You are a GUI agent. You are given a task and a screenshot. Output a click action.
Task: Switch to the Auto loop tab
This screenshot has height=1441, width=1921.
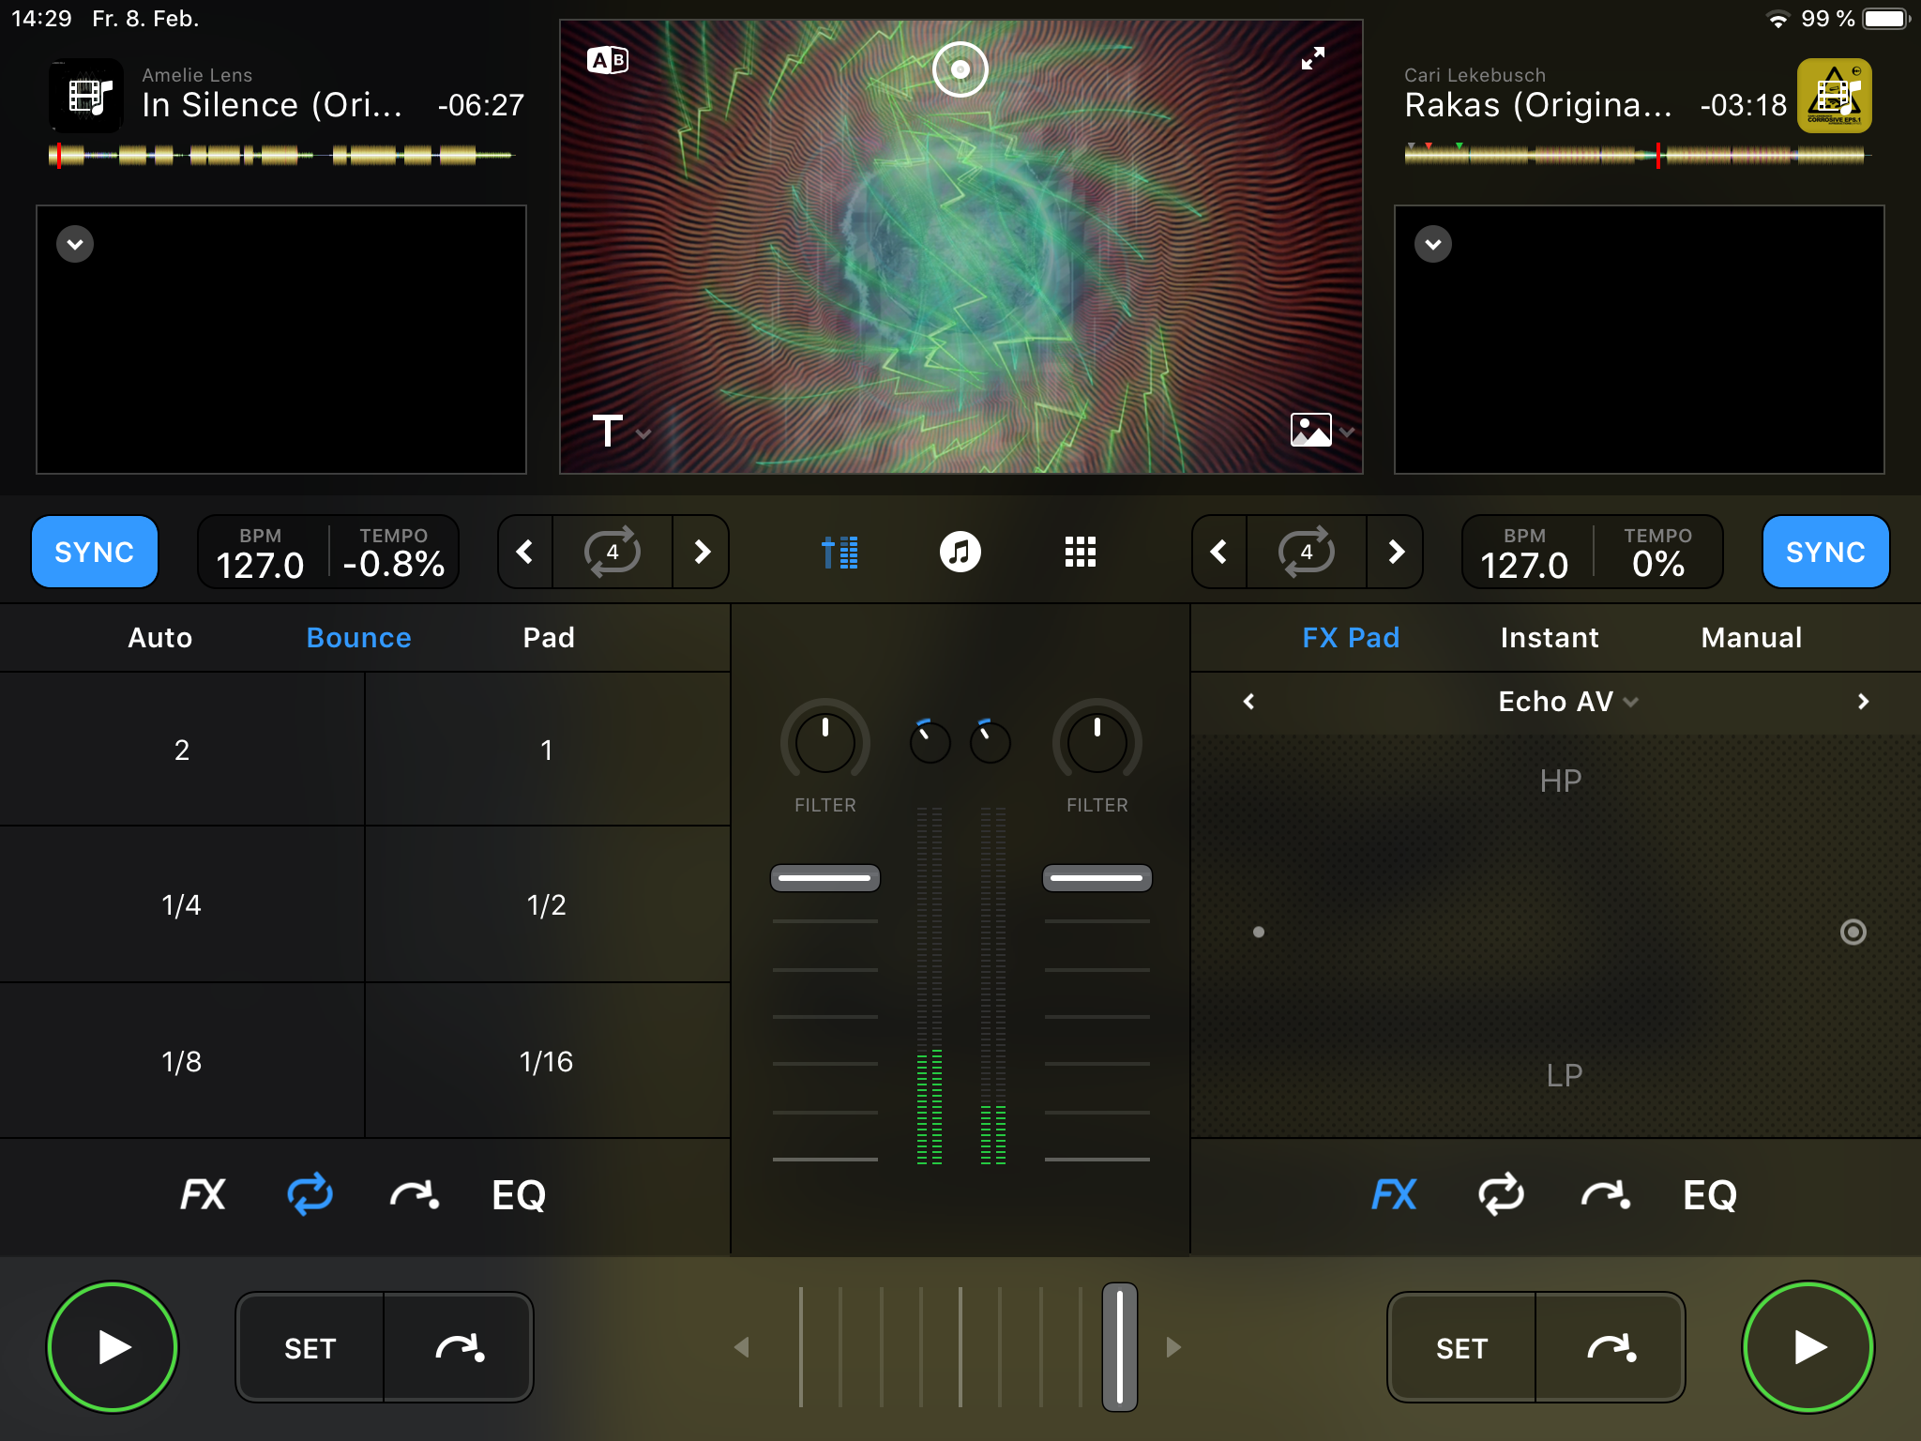click(x=159, y=638)
